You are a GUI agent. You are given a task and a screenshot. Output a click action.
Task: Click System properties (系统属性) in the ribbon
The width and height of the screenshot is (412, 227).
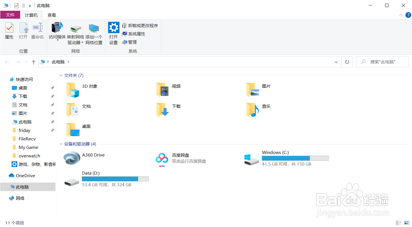point(134,34)
